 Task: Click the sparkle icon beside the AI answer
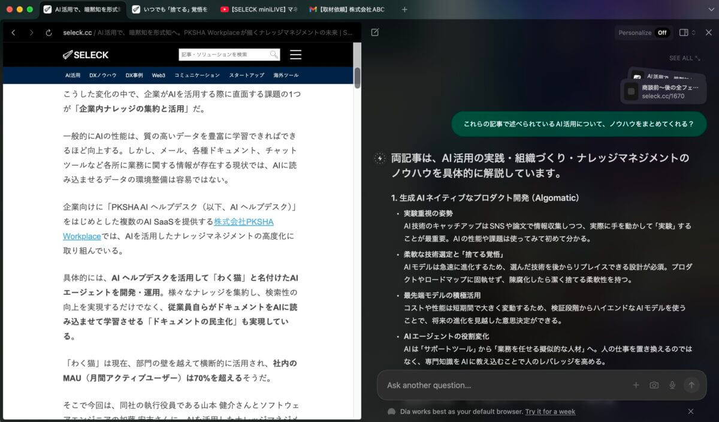380,158
